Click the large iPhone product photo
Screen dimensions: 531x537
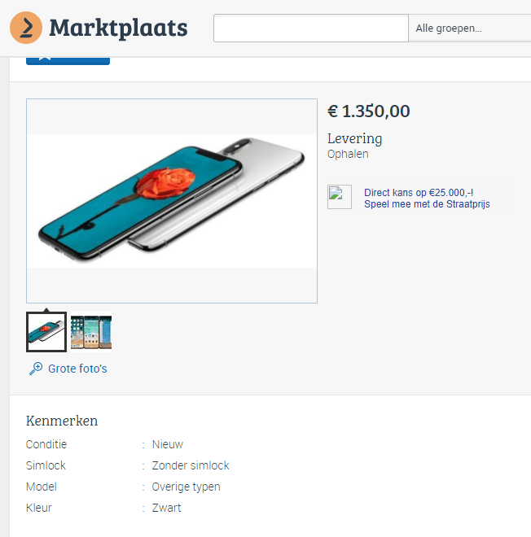tap(172, 200)
